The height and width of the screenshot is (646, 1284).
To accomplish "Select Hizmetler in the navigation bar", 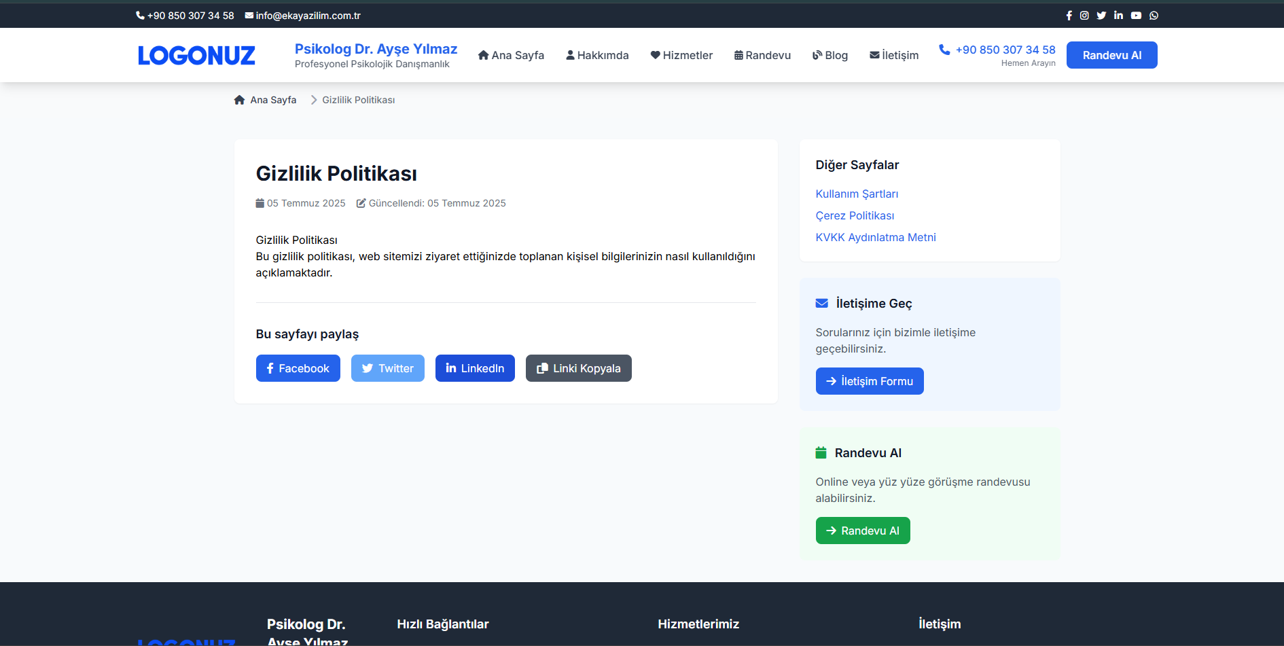I will point(681,55).
